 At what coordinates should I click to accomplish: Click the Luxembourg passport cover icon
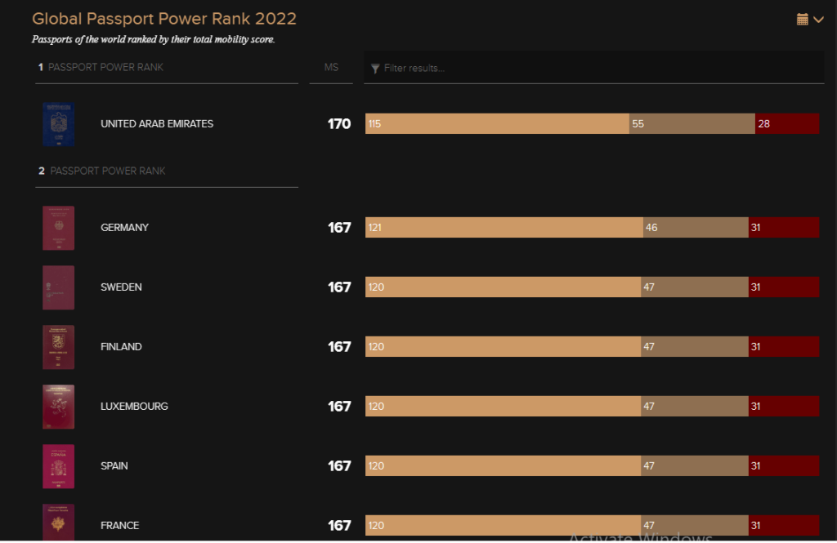coord(58,407)
